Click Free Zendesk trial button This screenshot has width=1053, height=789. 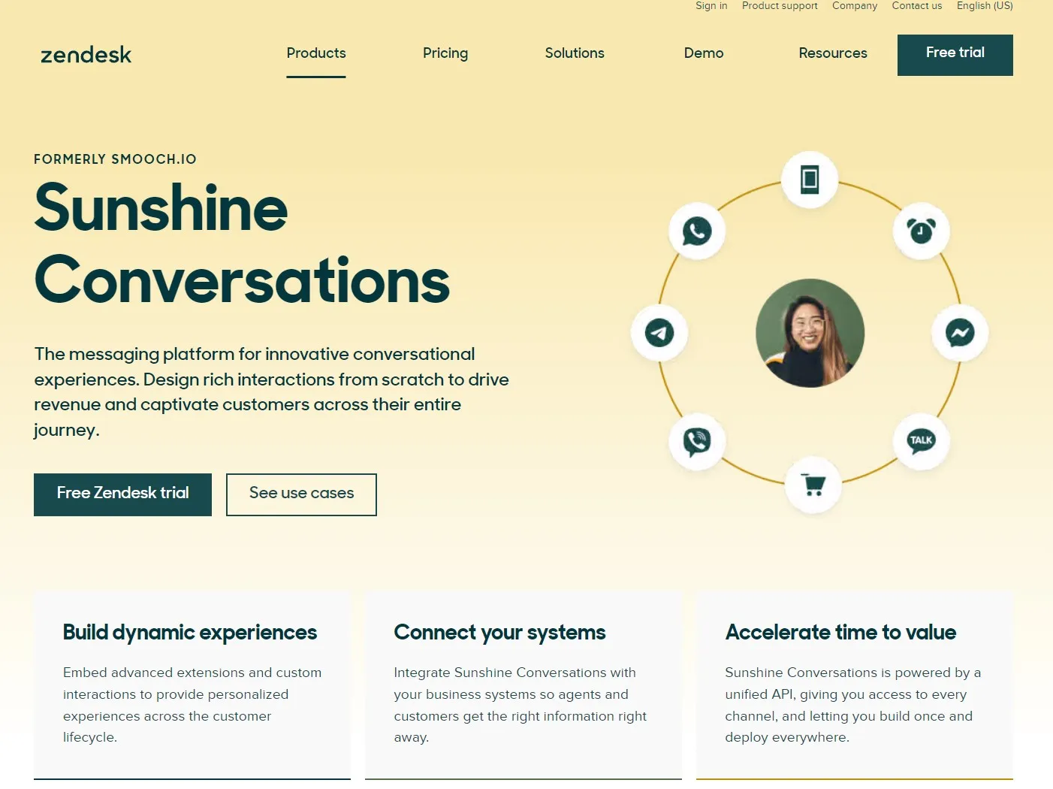tap(122, 494)
